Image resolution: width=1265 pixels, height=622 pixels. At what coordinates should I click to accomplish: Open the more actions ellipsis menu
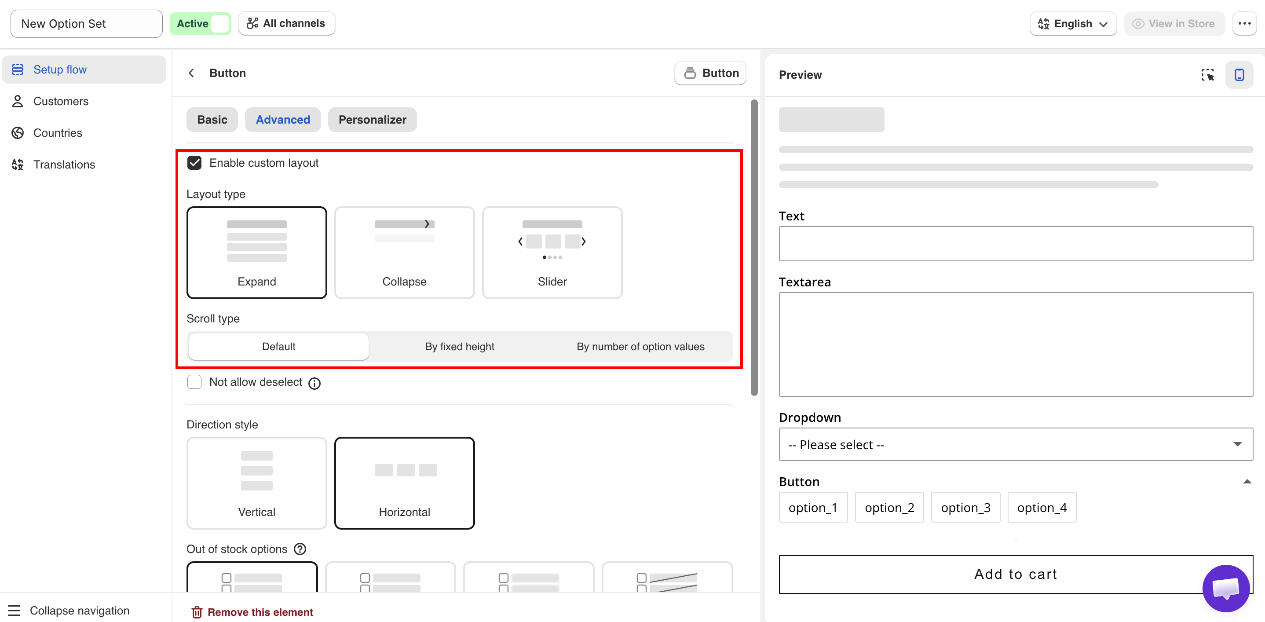pos(1244,24)
